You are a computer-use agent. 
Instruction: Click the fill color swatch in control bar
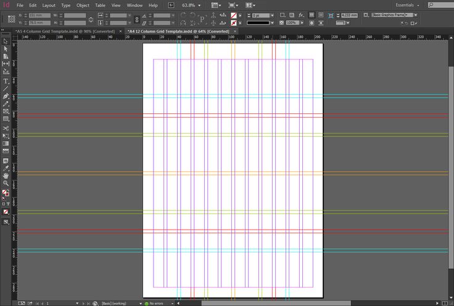(x=234, y=15)
